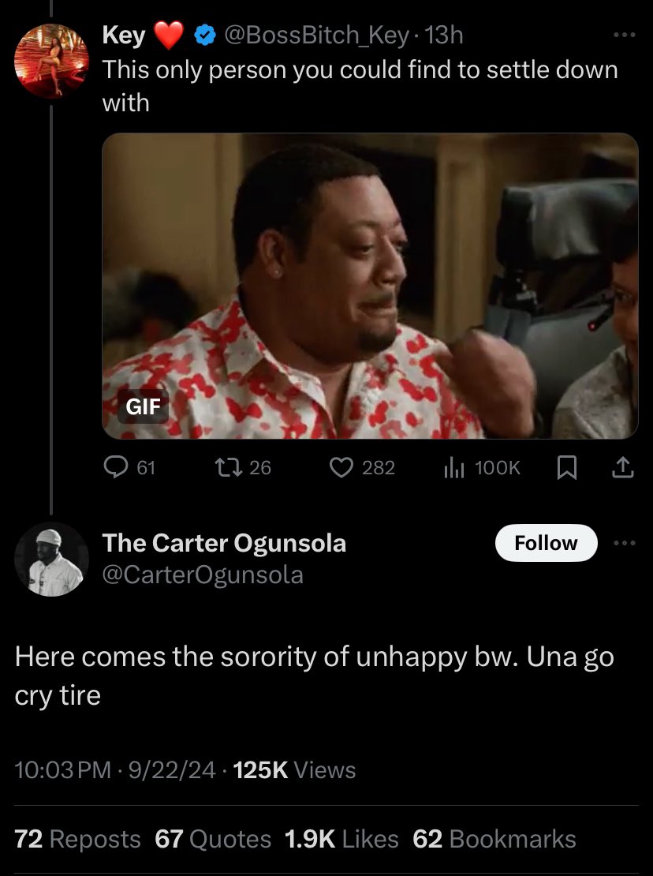Open the @CarterOgunsola handle link
653x876 pixels.
(203, 575)
